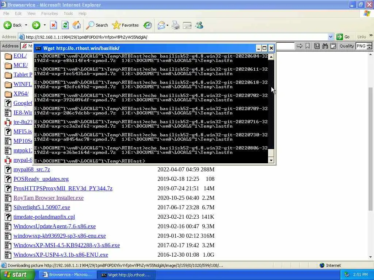The image size is (374, 280).
Task: Open the Back button history dropdown arrow
Action: [26, 25]
